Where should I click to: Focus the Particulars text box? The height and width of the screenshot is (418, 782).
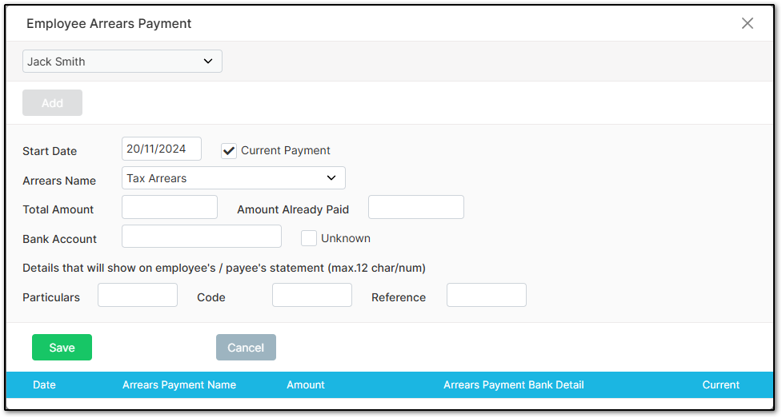[x=138, y=295]
